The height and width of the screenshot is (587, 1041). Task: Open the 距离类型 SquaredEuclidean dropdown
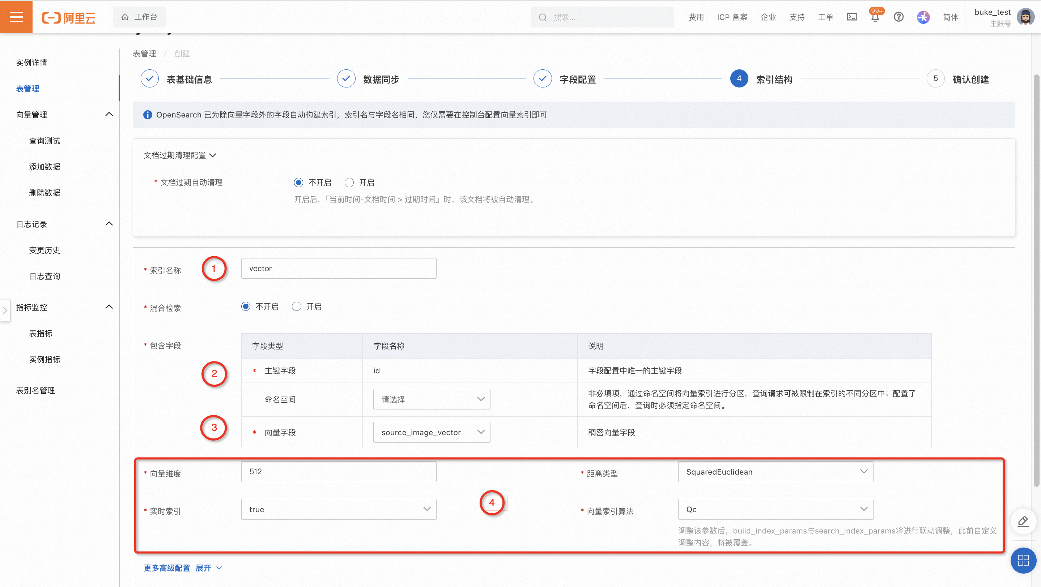(775, 472)
